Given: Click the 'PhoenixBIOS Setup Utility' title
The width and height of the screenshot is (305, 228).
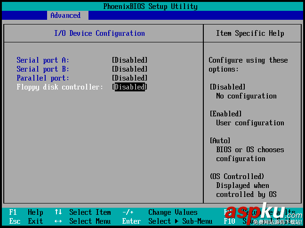Looking at the screenshot, I should [150, 7].
